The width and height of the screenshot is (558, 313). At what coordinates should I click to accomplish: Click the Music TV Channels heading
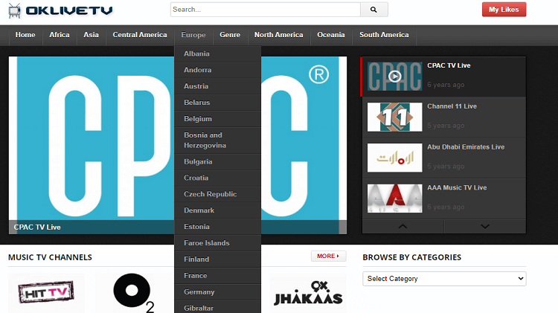point(50,257)
